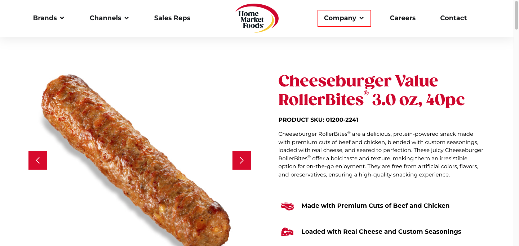
Task: Select the Company menu label
Action: (x=340, y=18)
